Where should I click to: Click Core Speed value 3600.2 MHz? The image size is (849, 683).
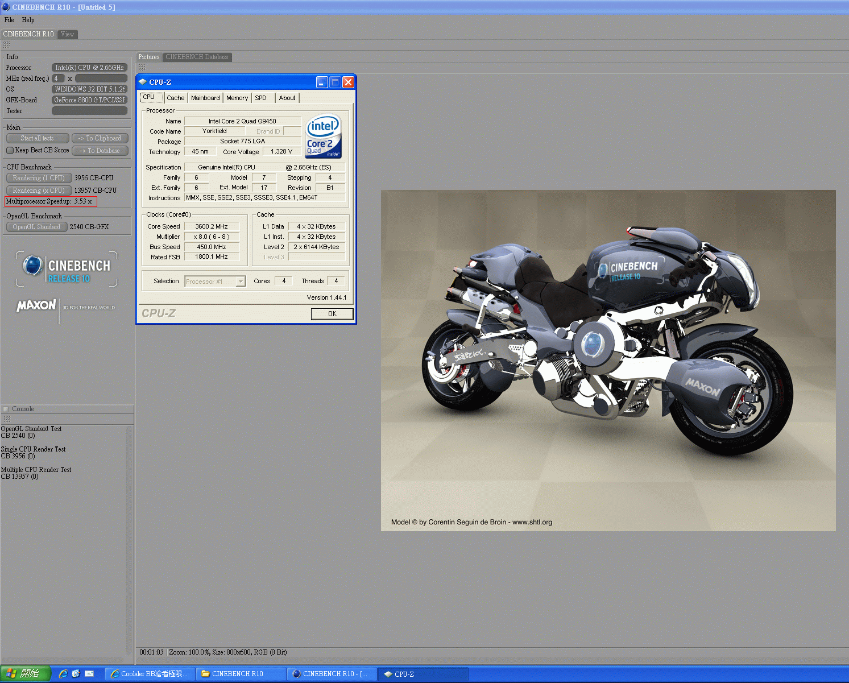tap(212, 226)
